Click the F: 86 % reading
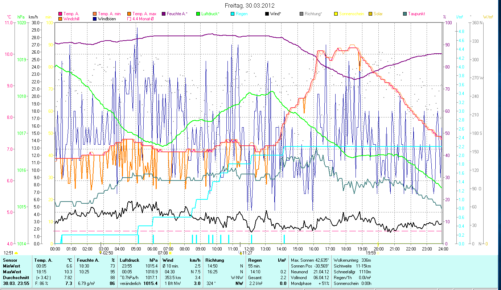This screenshot has height=290, width=501. 42,283
